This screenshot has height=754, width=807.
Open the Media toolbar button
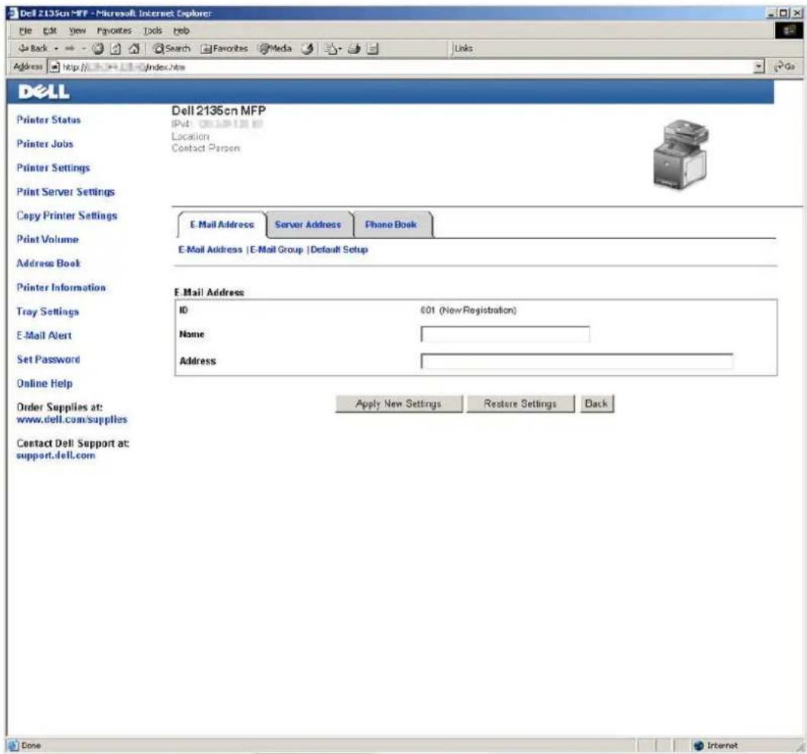point(275,49)
